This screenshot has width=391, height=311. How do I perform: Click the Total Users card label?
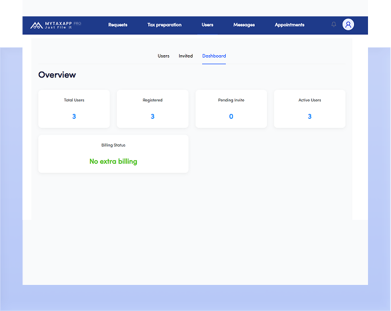tap(74, 100)
